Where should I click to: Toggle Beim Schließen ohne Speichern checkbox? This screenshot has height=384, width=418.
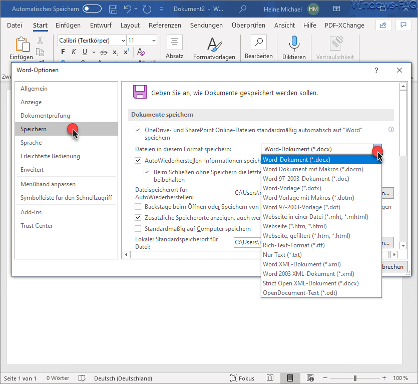pos(147,172)
